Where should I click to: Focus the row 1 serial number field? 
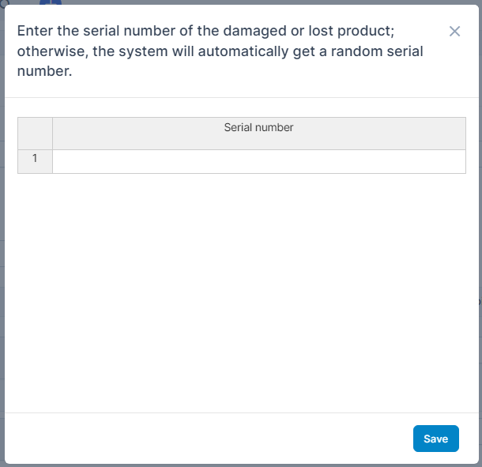tap(258, 161)
